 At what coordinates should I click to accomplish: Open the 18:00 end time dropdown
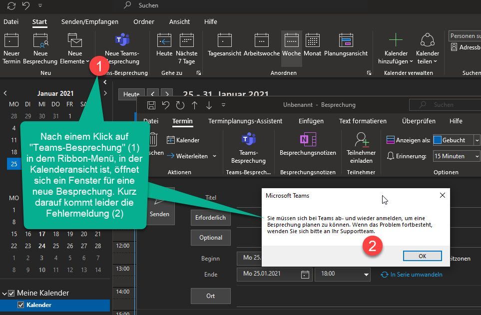[x=366, y=274]
